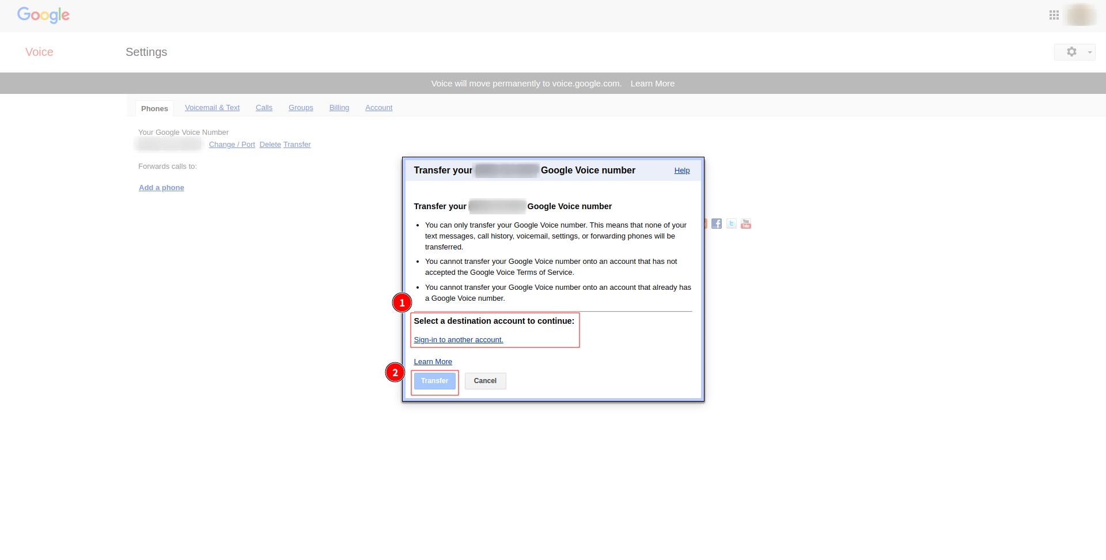
Task: Click 'Your Google Voice Number' label
Action: tap(183, 133)
